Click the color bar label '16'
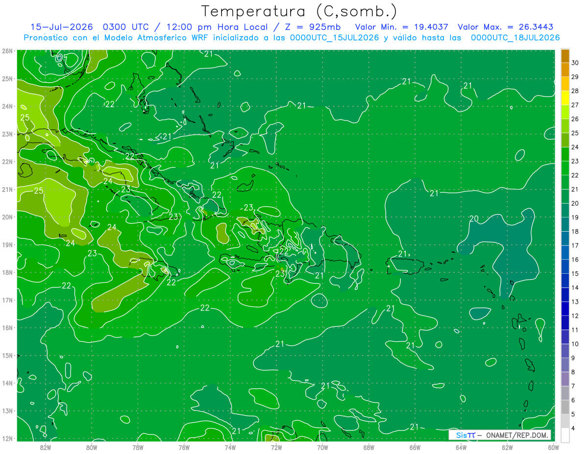 click(x=575, y=260)
